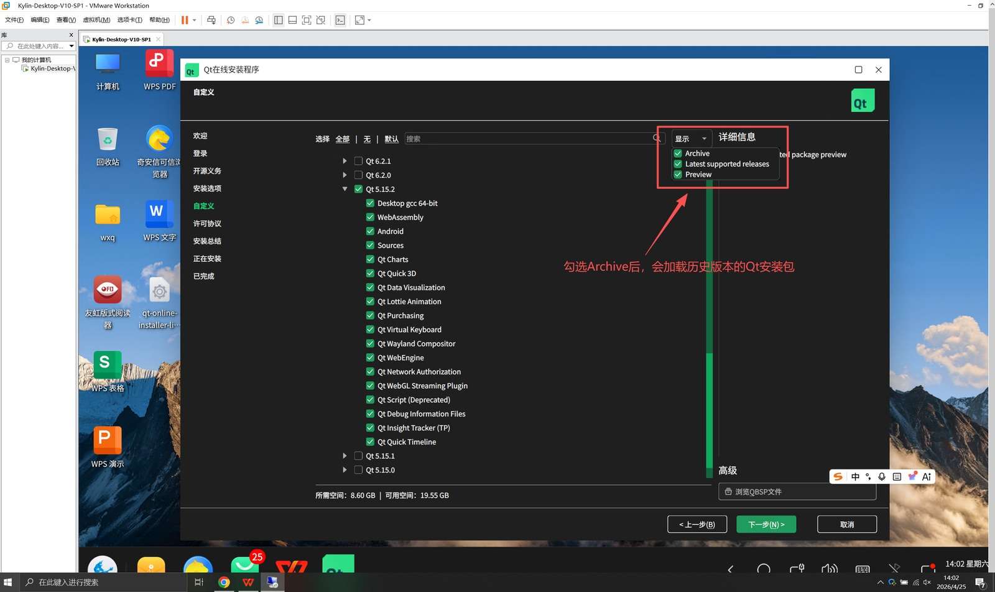Expand the Qt 6.2.1 tree node

[345, 160]
